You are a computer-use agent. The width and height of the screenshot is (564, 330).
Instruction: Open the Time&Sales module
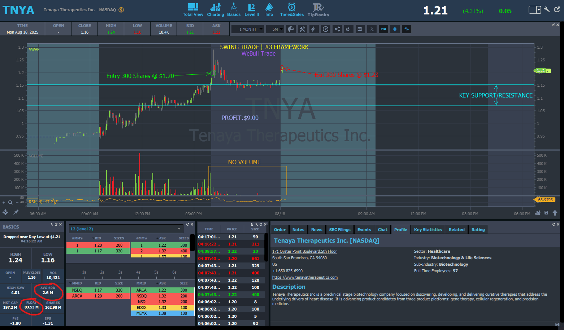click(292, 10)
